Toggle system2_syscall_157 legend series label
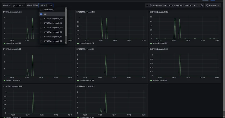This screenshot has height=118, width=225. pos(160,43)
